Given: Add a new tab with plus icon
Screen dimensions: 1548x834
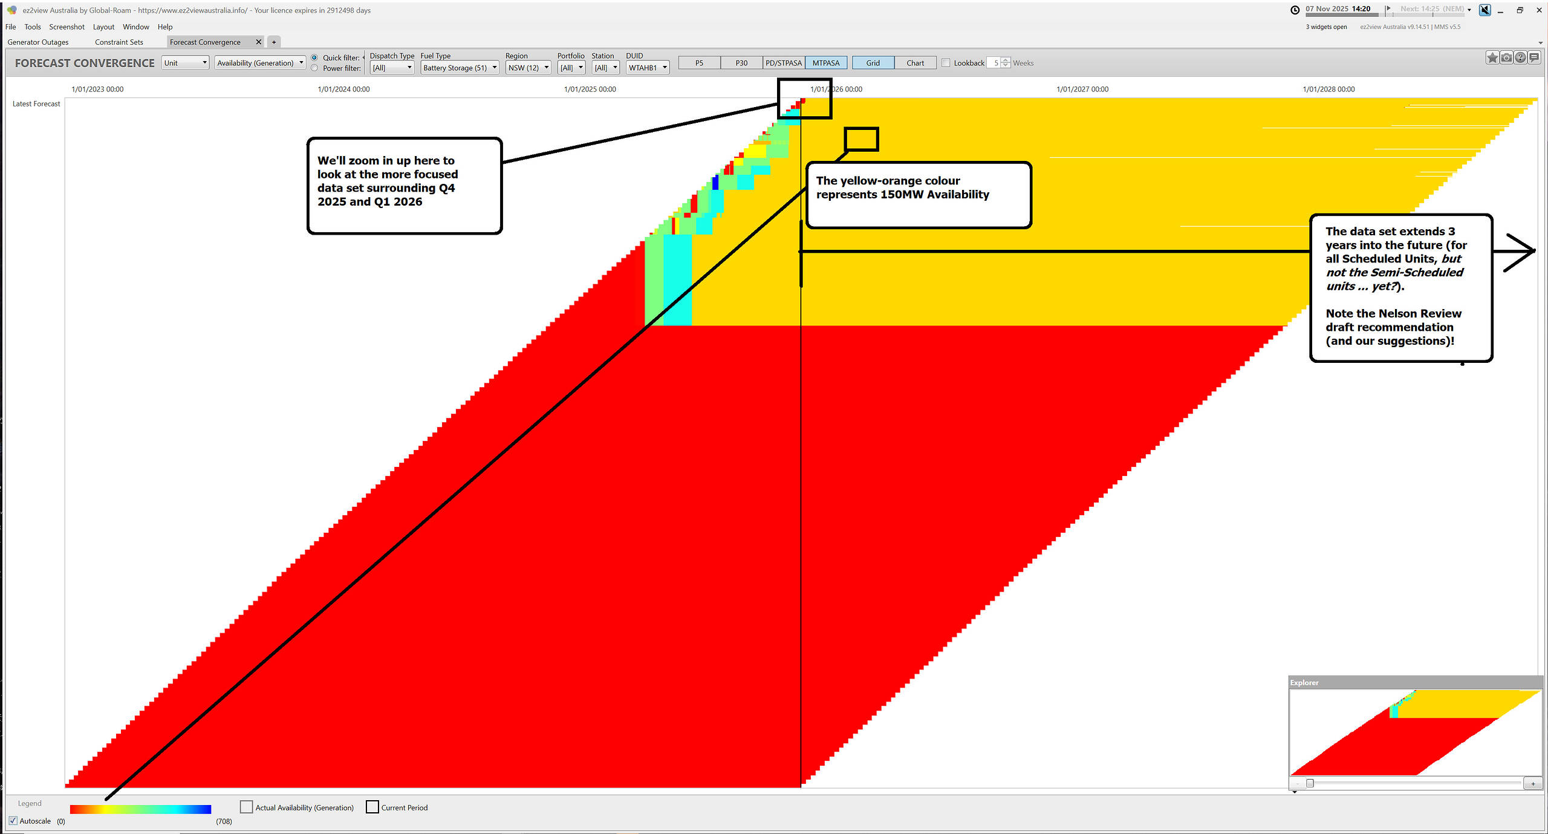Looking at the screenshot, I should (x=274, y=42).
